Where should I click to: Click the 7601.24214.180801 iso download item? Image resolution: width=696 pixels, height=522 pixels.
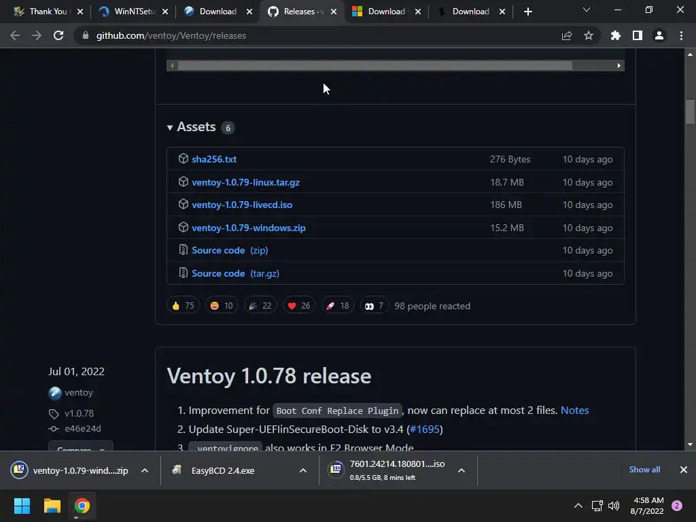click(x=386, y=470)
